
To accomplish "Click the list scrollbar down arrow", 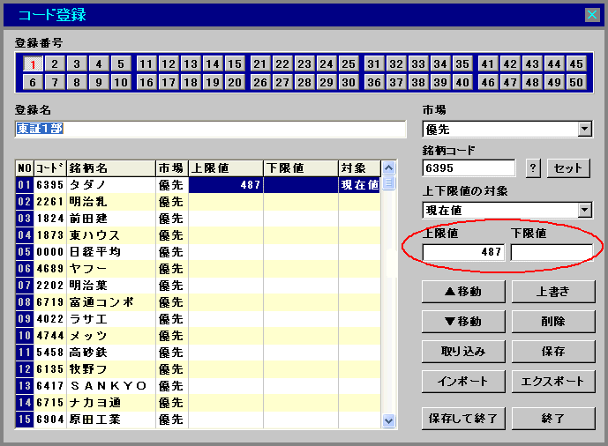I will coord(388,420).
